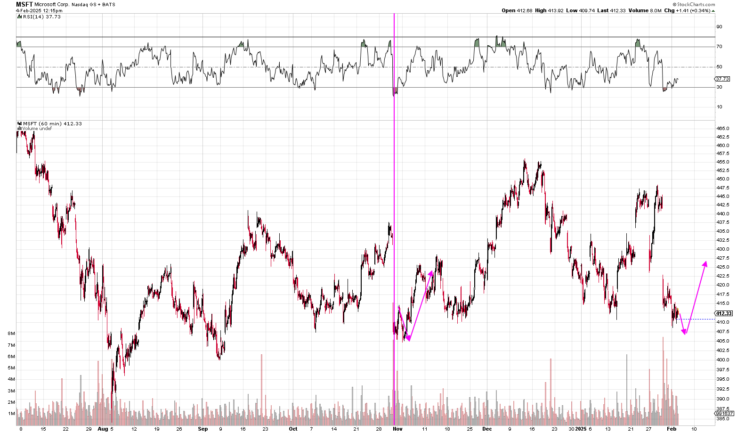The width and height of the screenshot is (737, 433).
Task: Click the 4-Feb-2025 12:15pm timestamp
Action: (39, 10)
